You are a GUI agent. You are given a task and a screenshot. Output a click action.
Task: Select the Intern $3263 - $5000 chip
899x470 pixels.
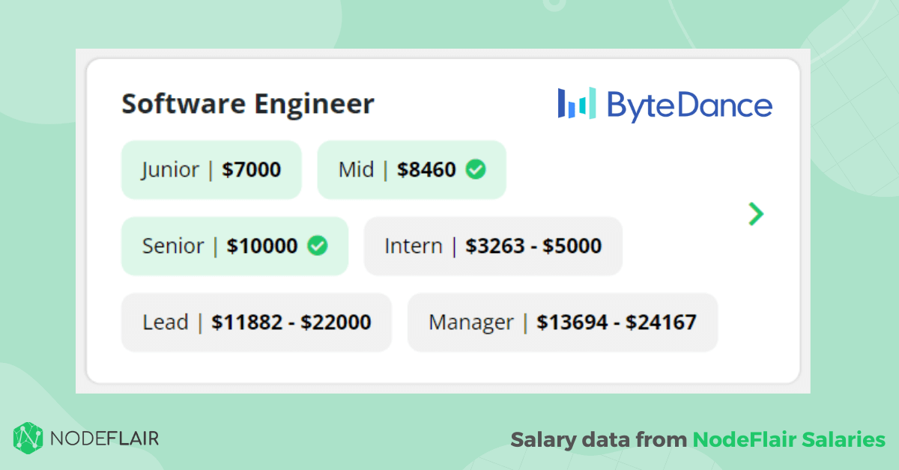click(493, 246)
